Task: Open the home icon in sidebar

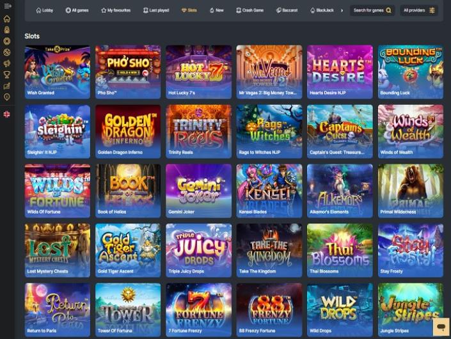Action: [7, 19]
